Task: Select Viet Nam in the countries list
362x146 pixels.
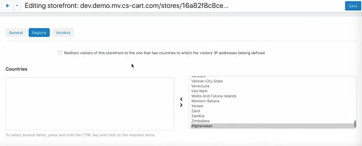Action: [x=272, y=91]
